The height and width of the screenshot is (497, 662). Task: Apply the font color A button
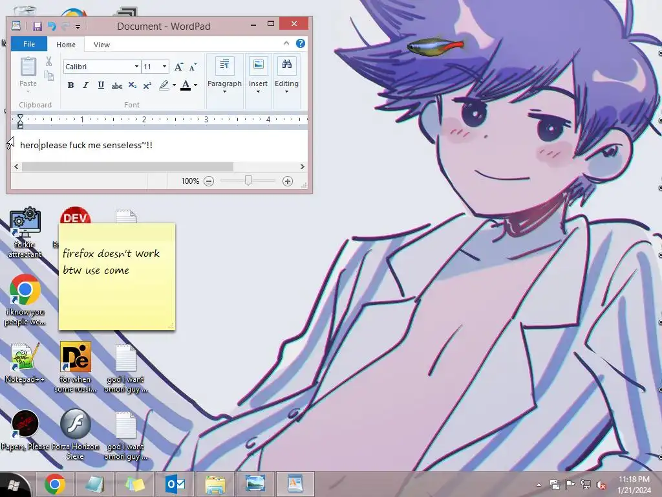[x=186, y=85]
